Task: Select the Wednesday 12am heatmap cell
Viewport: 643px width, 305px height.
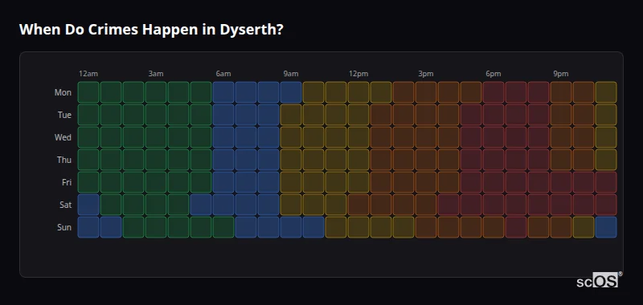Action: 88,137
